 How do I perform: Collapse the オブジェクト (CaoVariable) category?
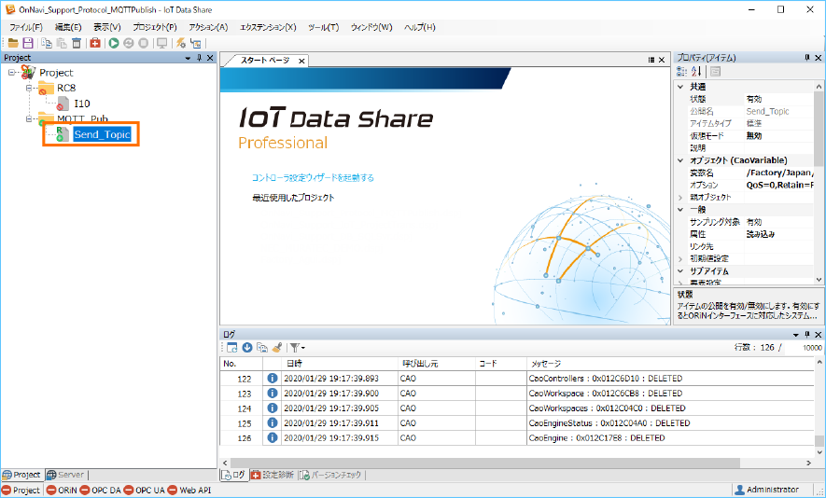pyautogui.click(x=680, y=160)
